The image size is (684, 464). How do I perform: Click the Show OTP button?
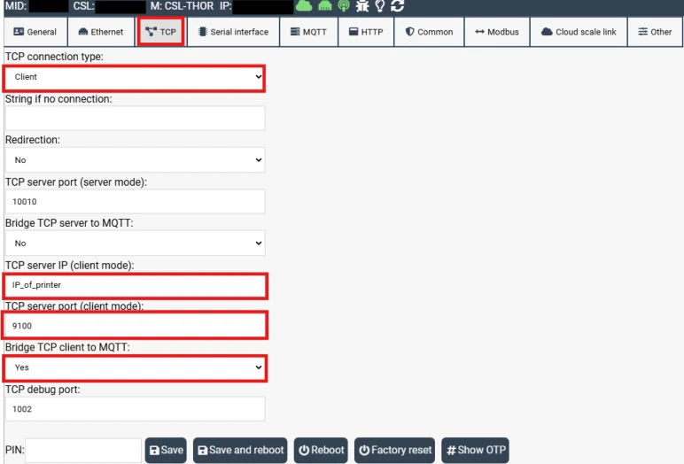[476, 450]
